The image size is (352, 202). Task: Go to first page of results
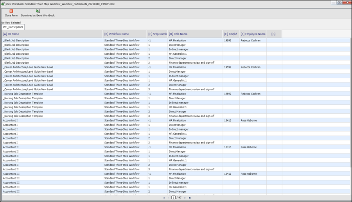[164, 198]
